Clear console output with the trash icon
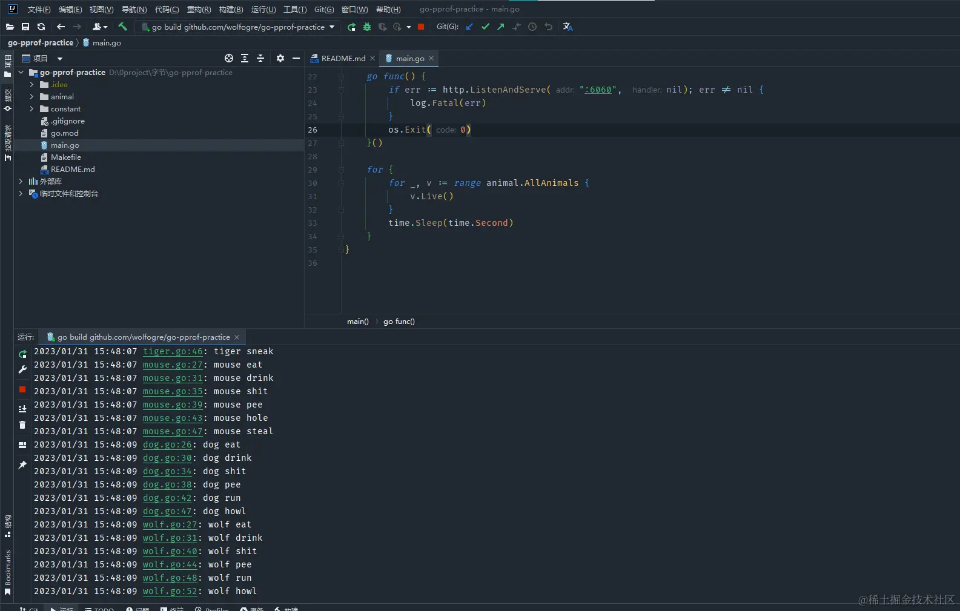Viewport: 960px width, 611px height. [22, 425]
